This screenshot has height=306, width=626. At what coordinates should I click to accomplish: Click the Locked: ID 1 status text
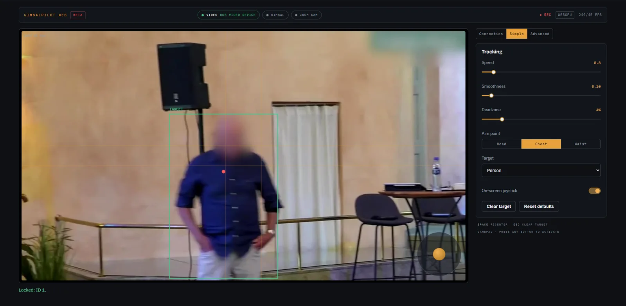(32, 290)
